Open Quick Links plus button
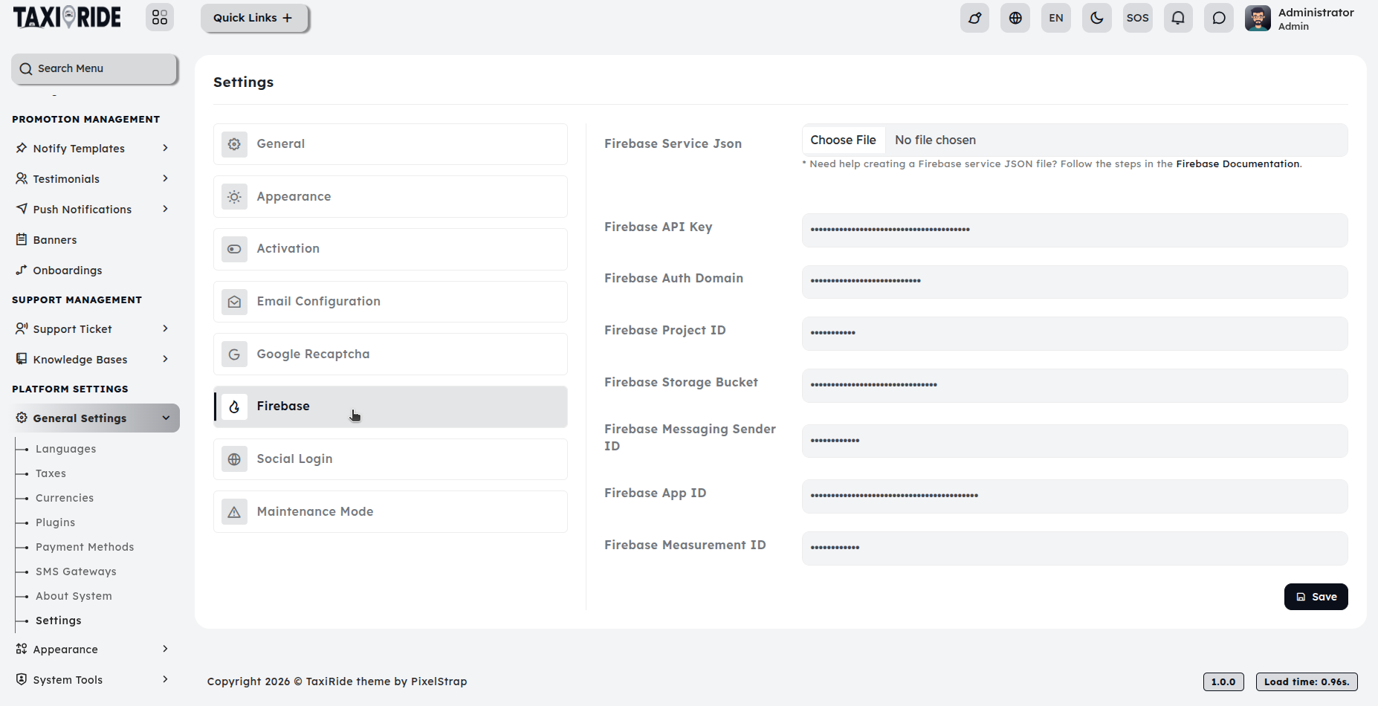This screenshot has height=706, width=1378. click(254, 18)
